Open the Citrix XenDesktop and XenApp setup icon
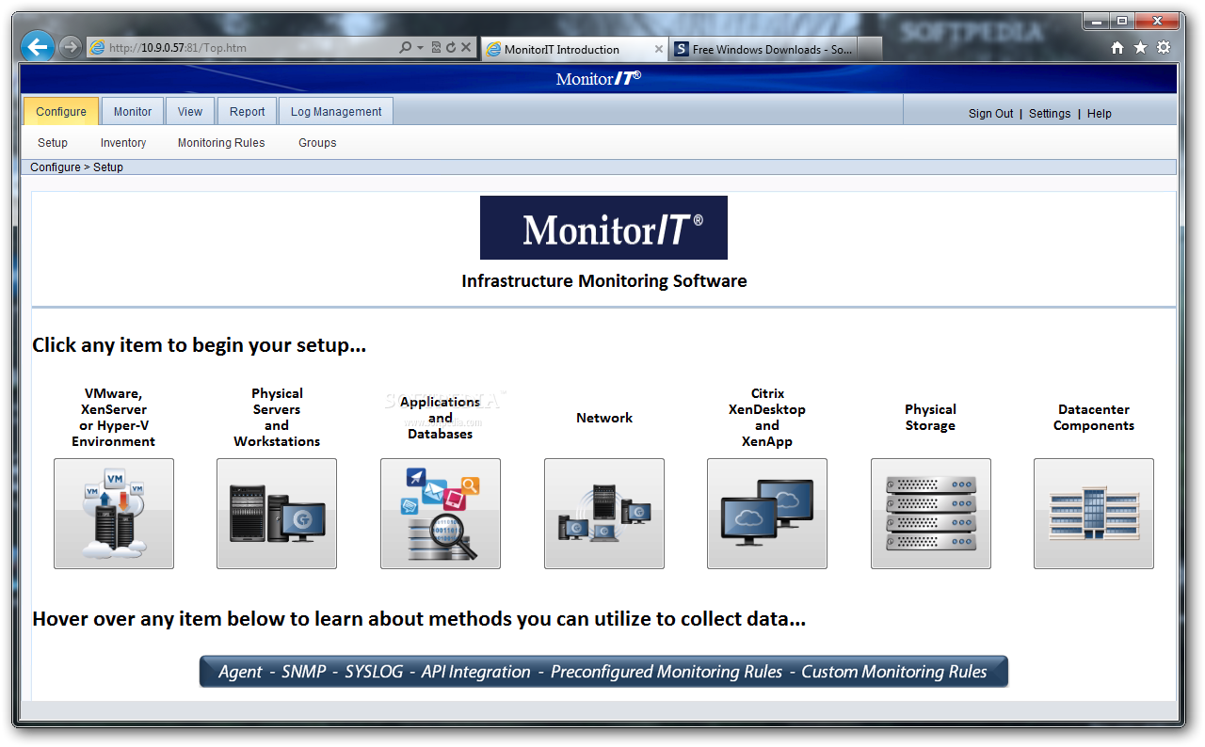 [x=767, y=514]
